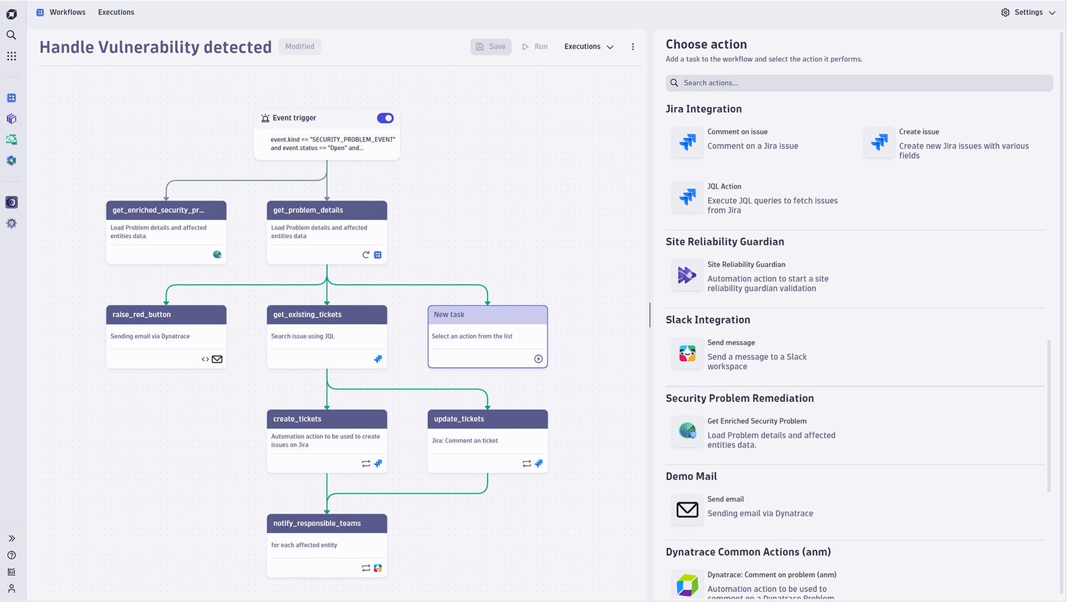Click the Search actions input field

pos(859,83)
